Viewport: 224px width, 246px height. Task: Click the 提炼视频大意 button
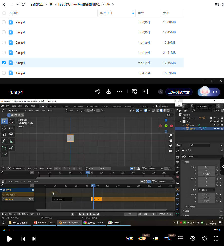click(179, 92)
